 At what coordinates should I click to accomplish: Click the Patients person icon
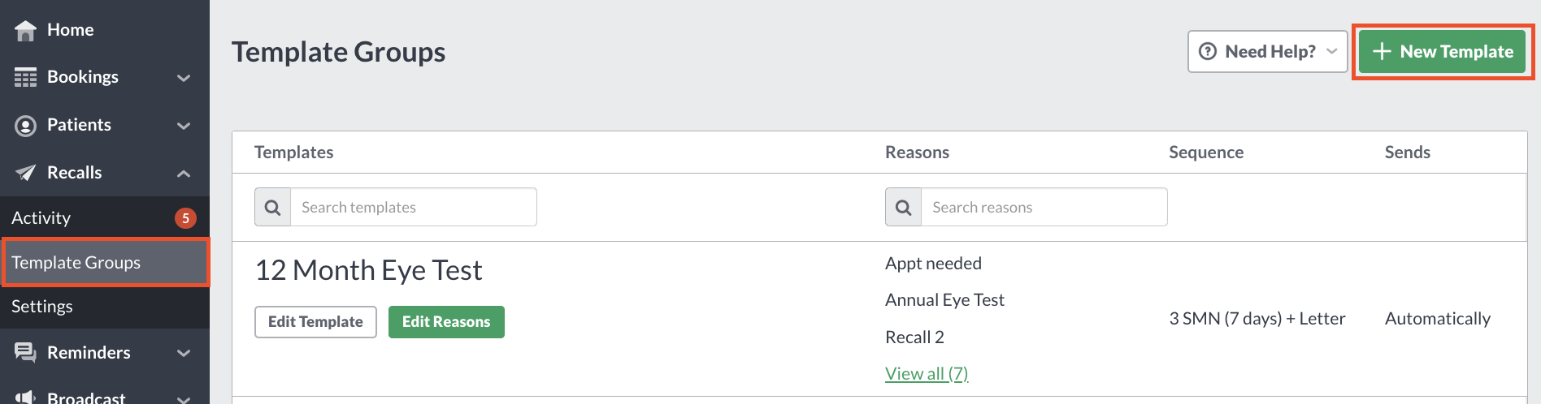point(25,125)
